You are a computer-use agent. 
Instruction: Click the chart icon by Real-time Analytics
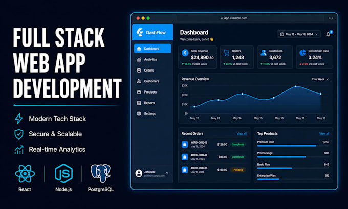tap(19, 150)
